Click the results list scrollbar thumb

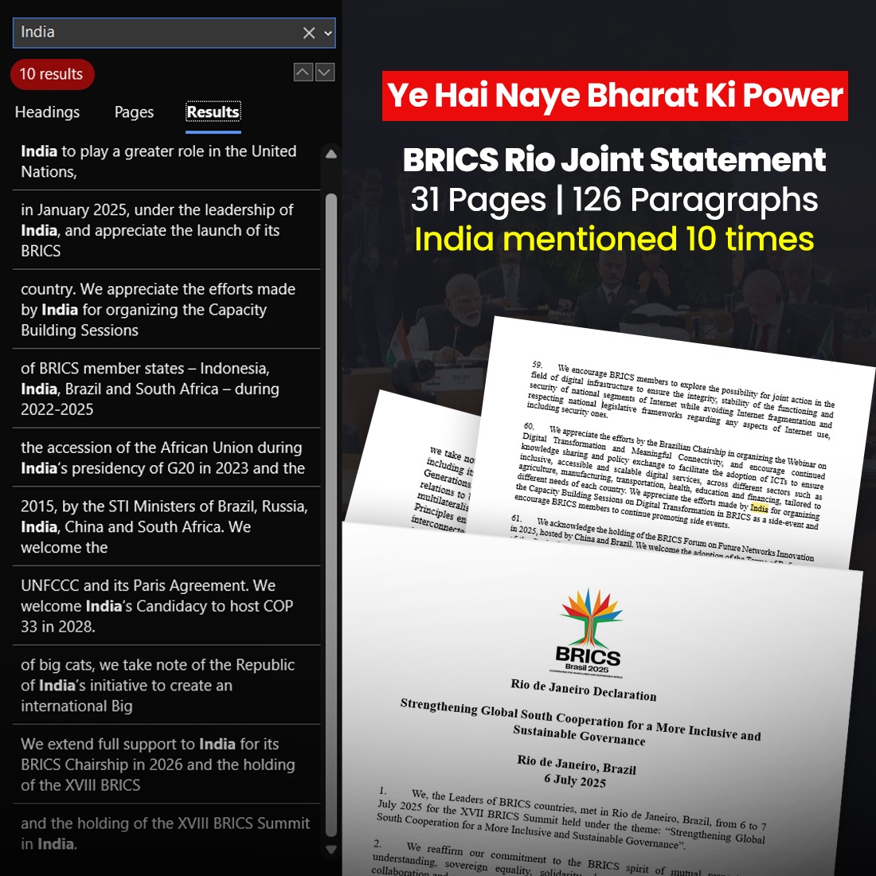click(330, 515)
